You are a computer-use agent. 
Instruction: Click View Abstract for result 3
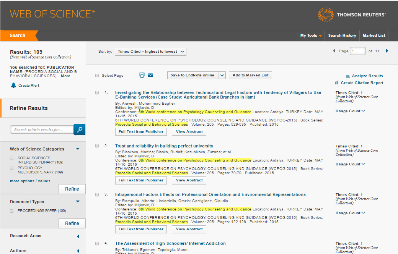click(189, 229)
